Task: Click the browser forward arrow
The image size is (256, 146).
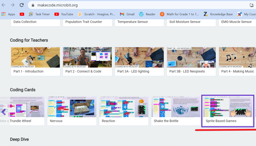Action: [12, 5]
